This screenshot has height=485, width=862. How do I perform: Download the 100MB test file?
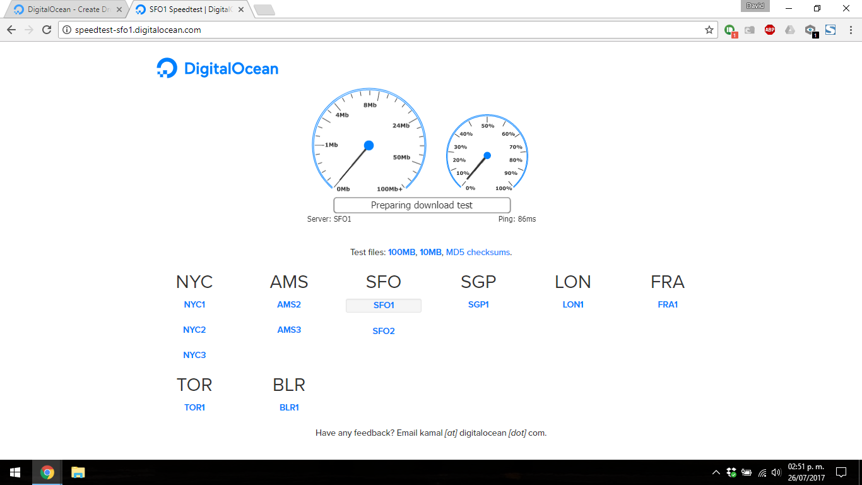[401, 252]
